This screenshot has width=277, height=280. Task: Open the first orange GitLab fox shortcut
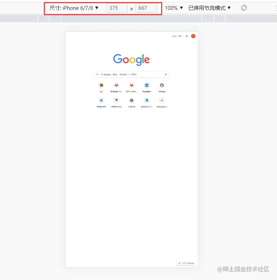pyautogui.click(x=116, y=85)
